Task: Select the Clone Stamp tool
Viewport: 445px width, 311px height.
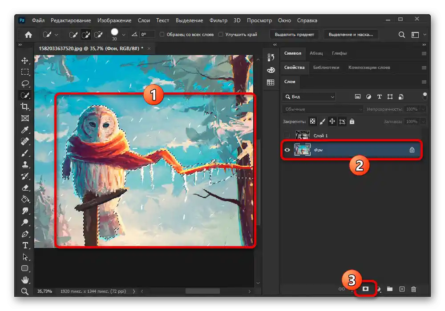Action: [25, 164]
